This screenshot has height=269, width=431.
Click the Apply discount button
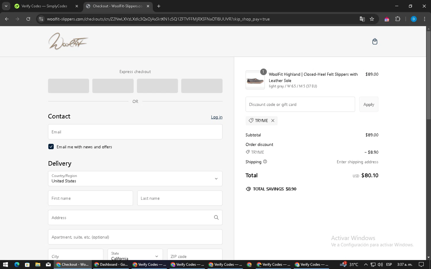369,104
